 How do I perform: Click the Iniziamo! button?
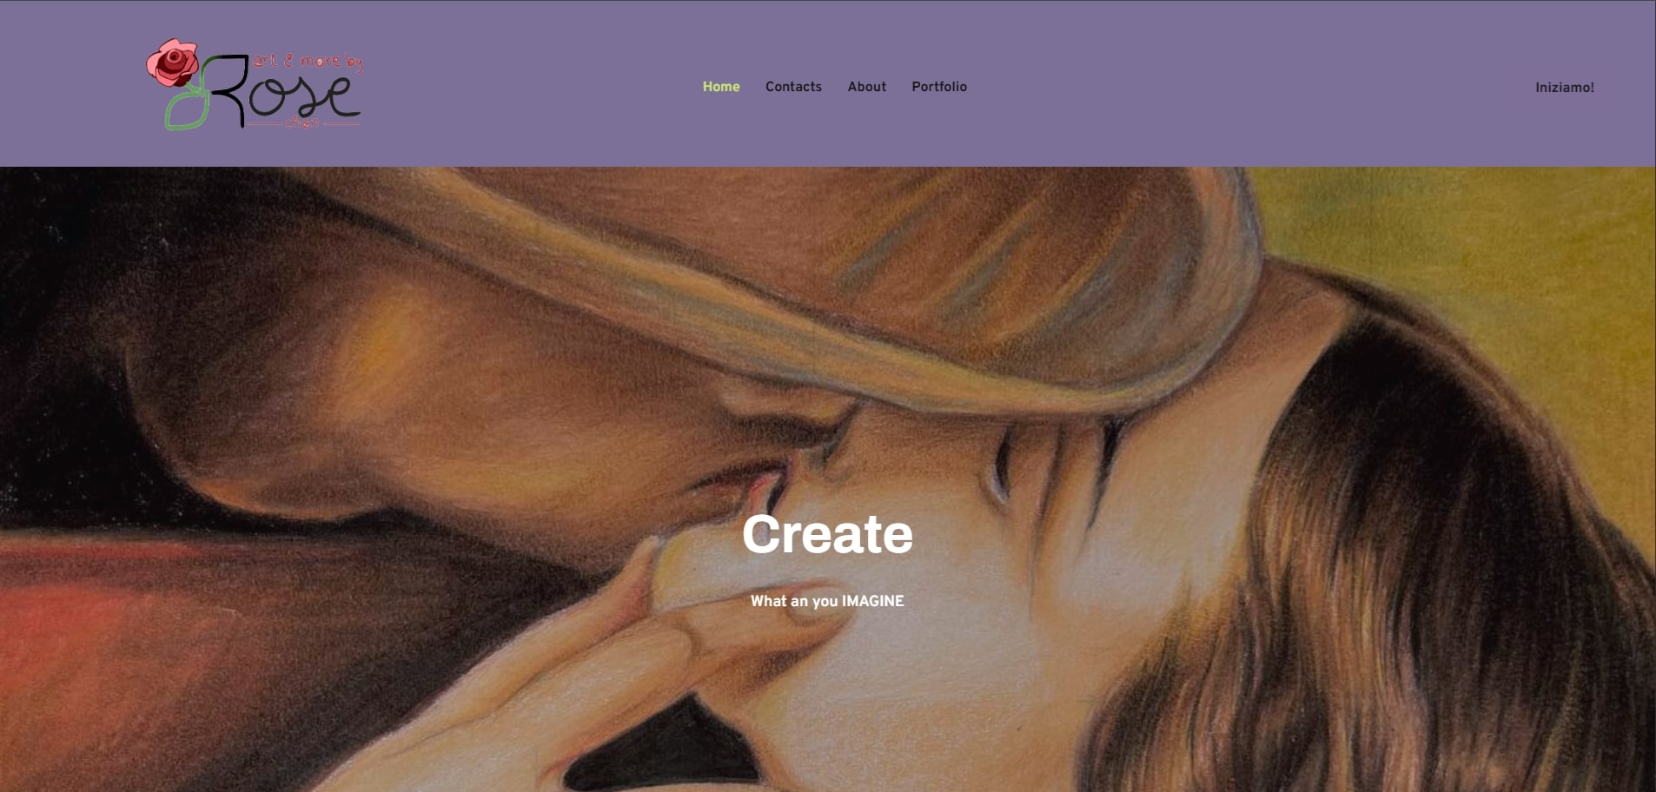[1564, 88]
